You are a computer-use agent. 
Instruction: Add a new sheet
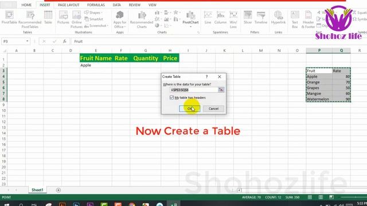click(x=58, y=191)
